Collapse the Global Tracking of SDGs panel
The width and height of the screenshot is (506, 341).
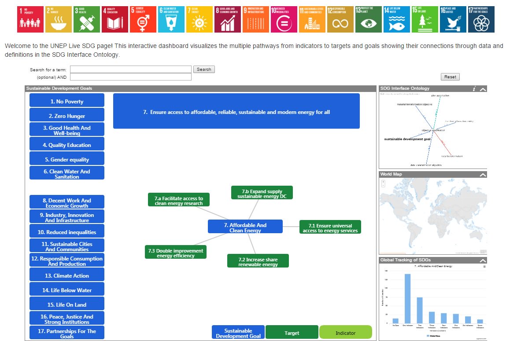point(483,260)
